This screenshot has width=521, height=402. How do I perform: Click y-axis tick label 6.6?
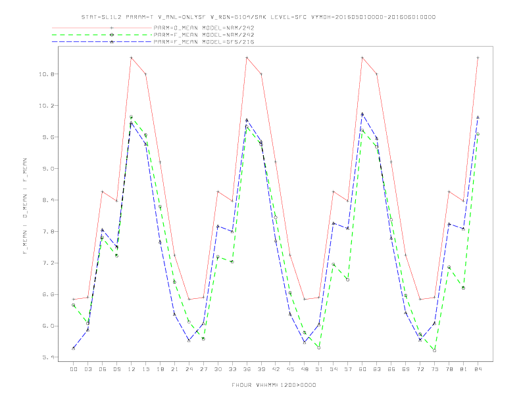point(48,294)
